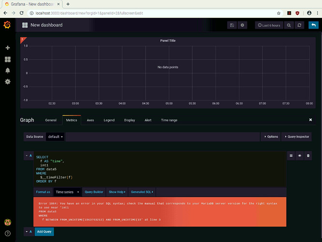Viewport: 322px width, 242px height.
Task: Switch to the Axes tab
Action: click(x=90, y=120)
